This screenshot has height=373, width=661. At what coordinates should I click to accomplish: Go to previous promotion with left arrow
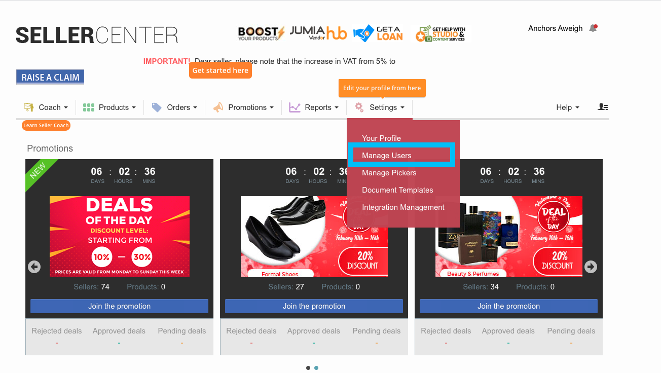pyautogui.click(x=34, y=267)
